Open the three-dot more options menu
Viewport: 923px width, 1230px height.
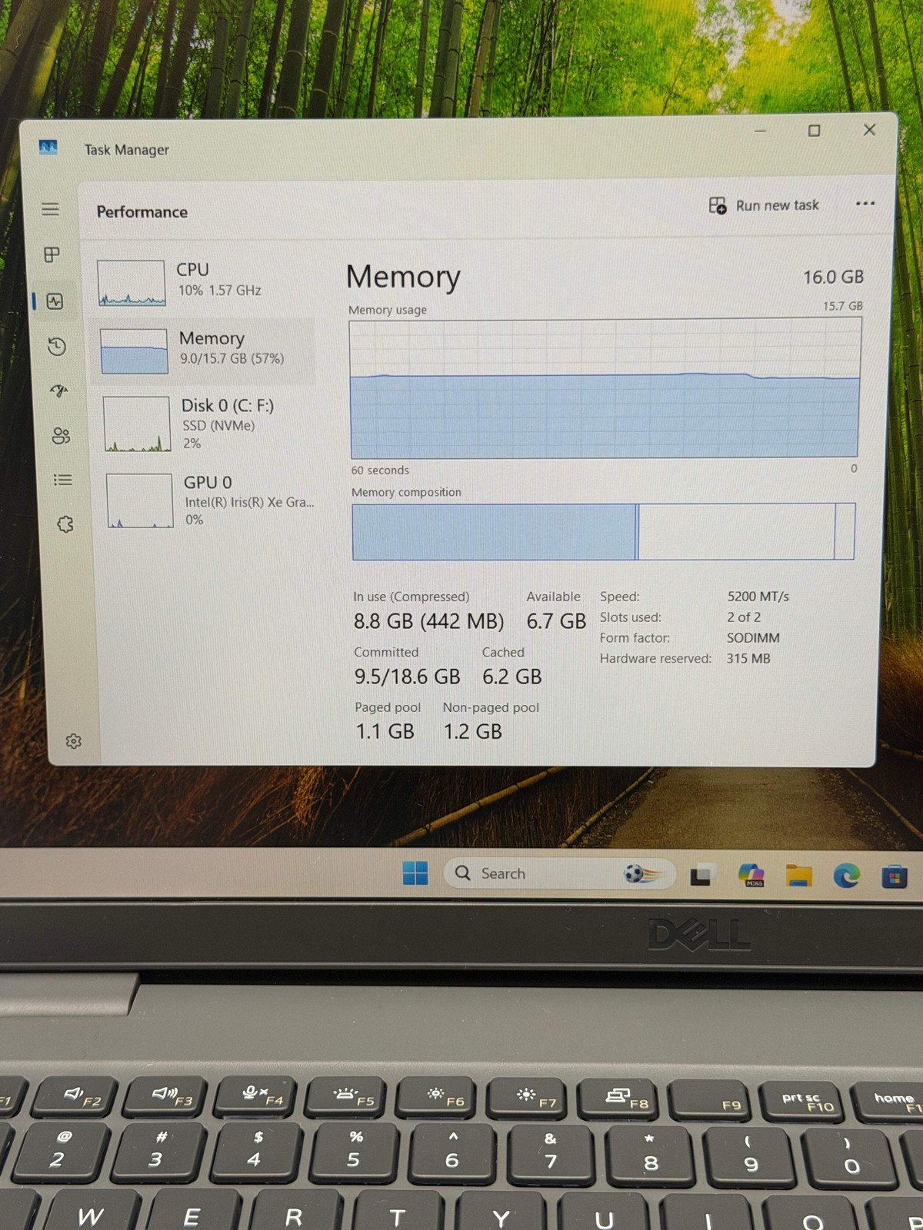click(x=865, y=204)
